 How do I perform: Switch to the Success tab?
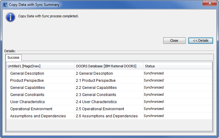[14, 57]
